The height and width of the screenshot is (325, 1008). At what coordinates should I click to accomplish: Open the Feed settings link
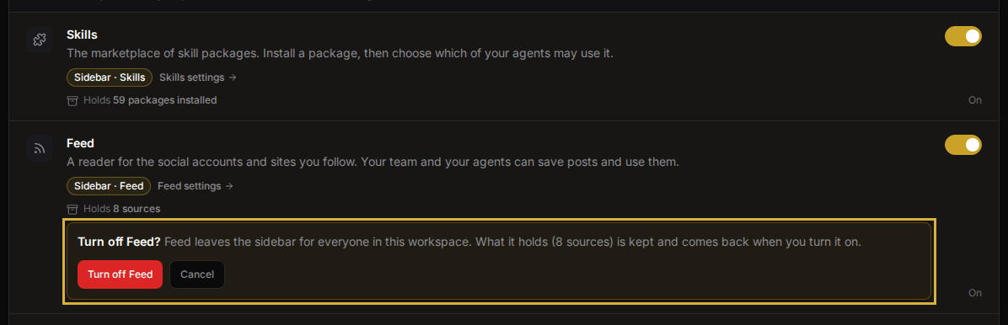tap(196, 185)
